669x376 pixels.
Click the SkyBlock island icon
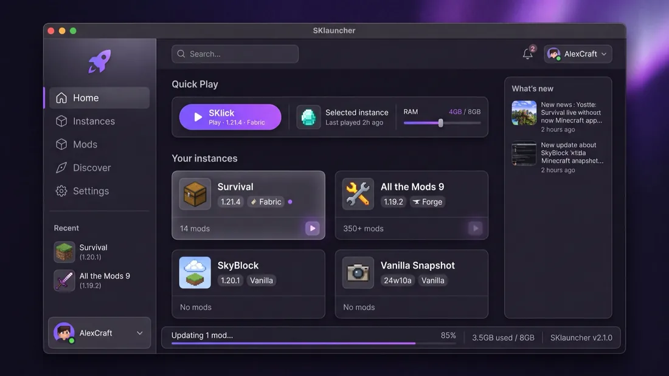point(195,272)
